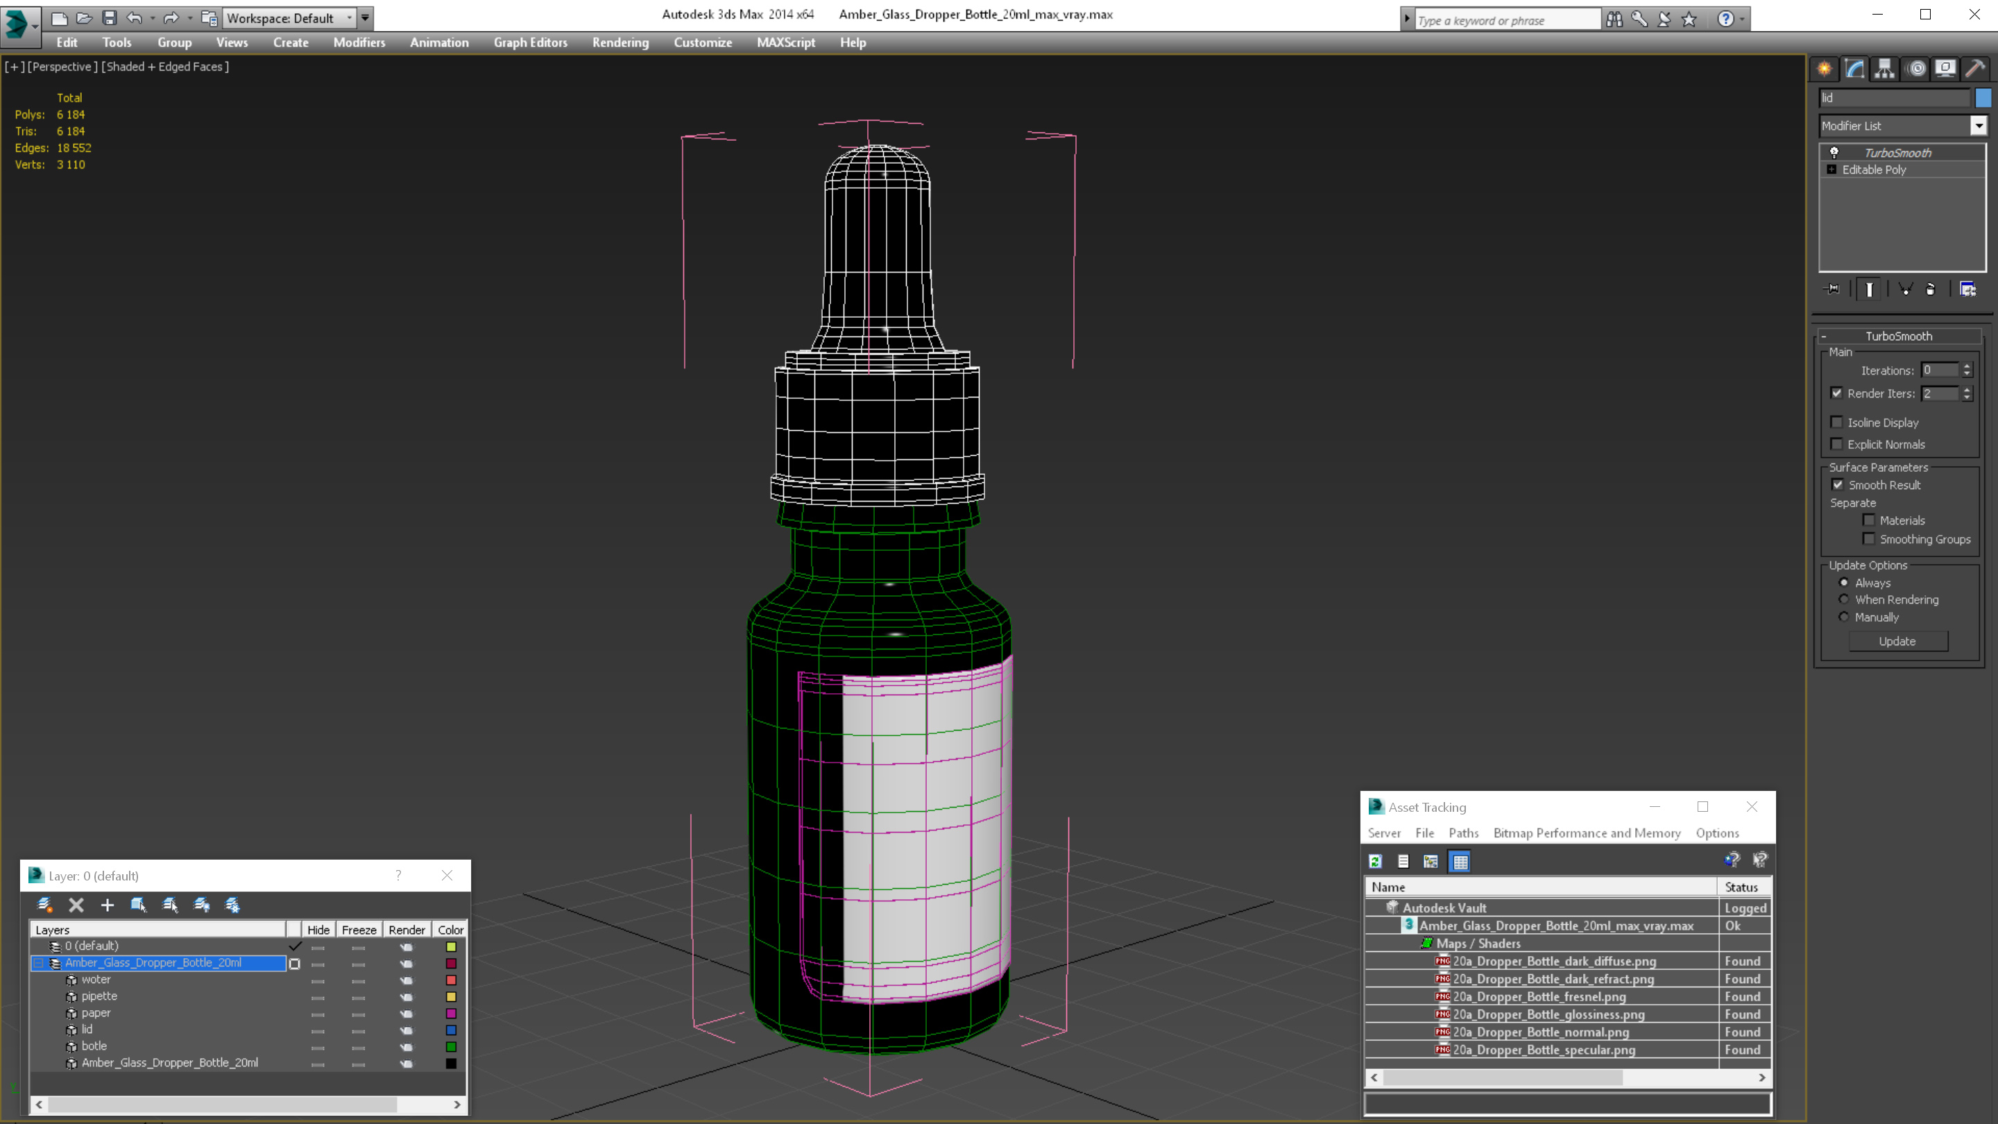1998x1124 pixels.
Task: Enable Isoline Display checkbox
Action: [x=1836, y=422]
